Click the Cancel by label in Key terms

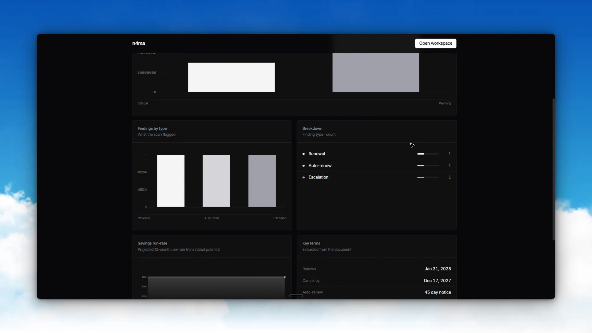click(x=311, y=281)
